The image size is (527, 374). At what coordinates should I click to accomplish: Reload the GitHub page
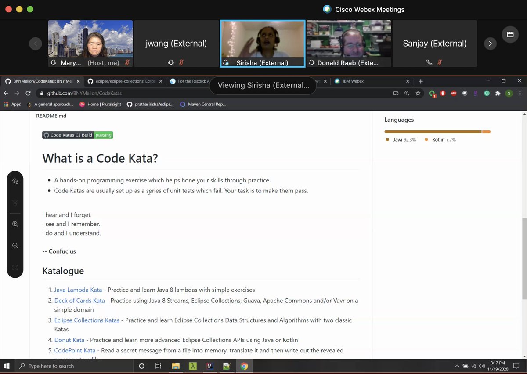[28, 93]
